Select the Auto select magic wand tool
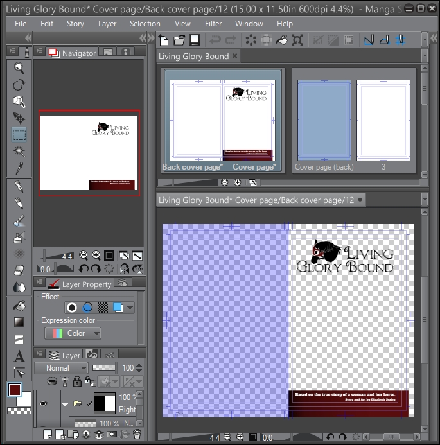Screen dimensions: 440x445 coord(19,152)
